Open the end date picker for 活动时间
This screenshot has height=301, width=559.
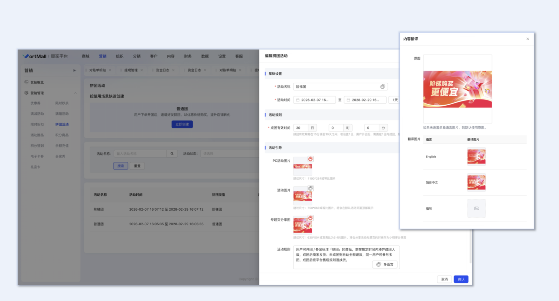coord(365,100)
